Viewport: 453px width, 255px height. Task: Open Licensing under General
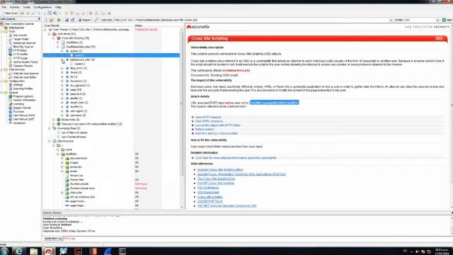pos(18,104)
